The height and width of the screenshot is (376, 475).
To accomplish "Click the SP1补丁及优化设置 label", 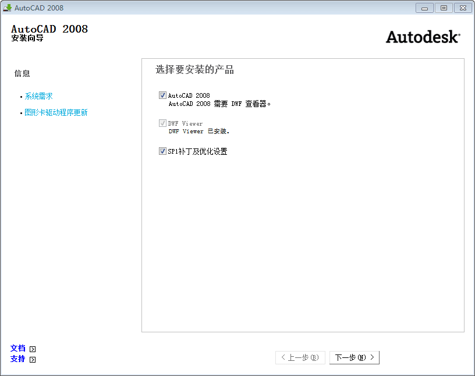I will click(197, 151).
